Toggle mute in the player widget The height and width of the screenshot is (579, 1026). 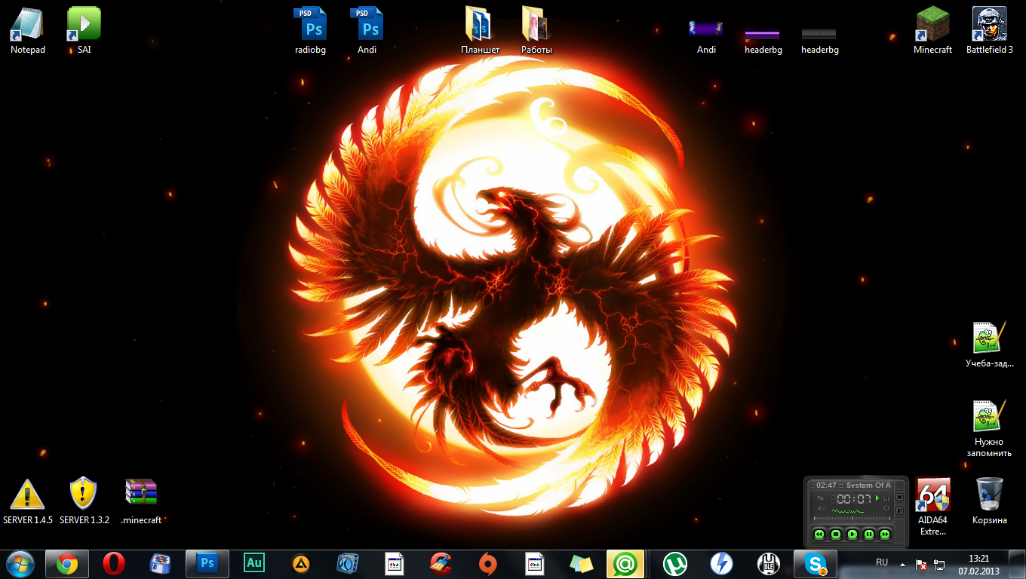click(822, 509)
